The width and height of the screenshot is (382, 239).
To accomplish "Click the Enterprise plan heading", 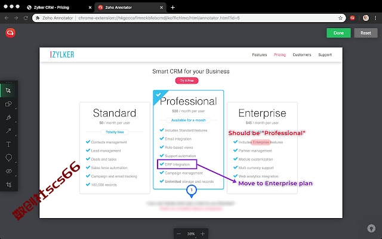I will (262, 113).
